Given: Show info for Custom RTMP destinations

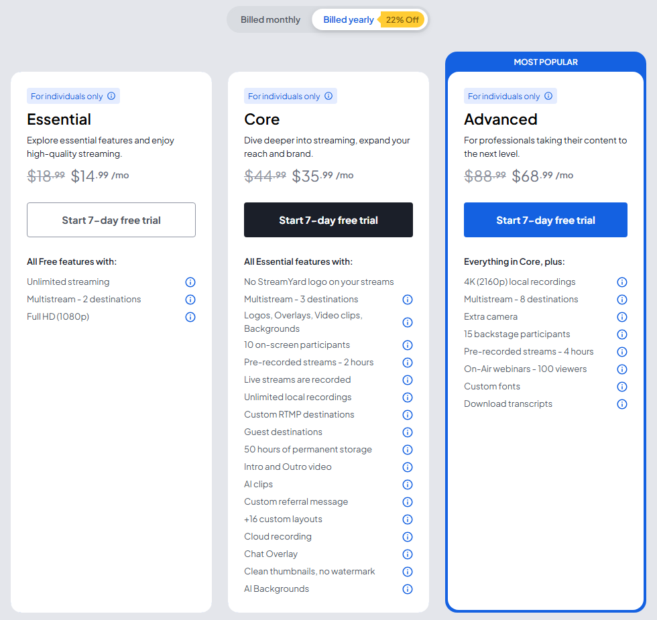Looking at the screenshot, I should pos(408,415).
